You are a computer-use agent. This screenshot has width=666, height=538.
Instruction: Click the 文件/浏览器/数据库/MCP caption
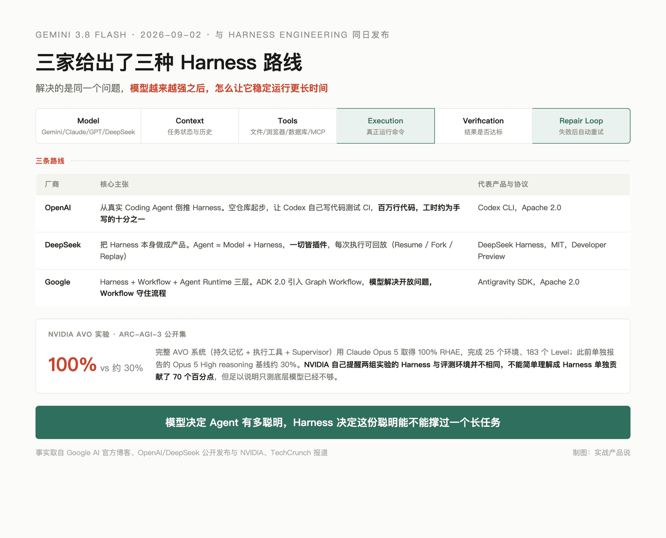(288, 132)
